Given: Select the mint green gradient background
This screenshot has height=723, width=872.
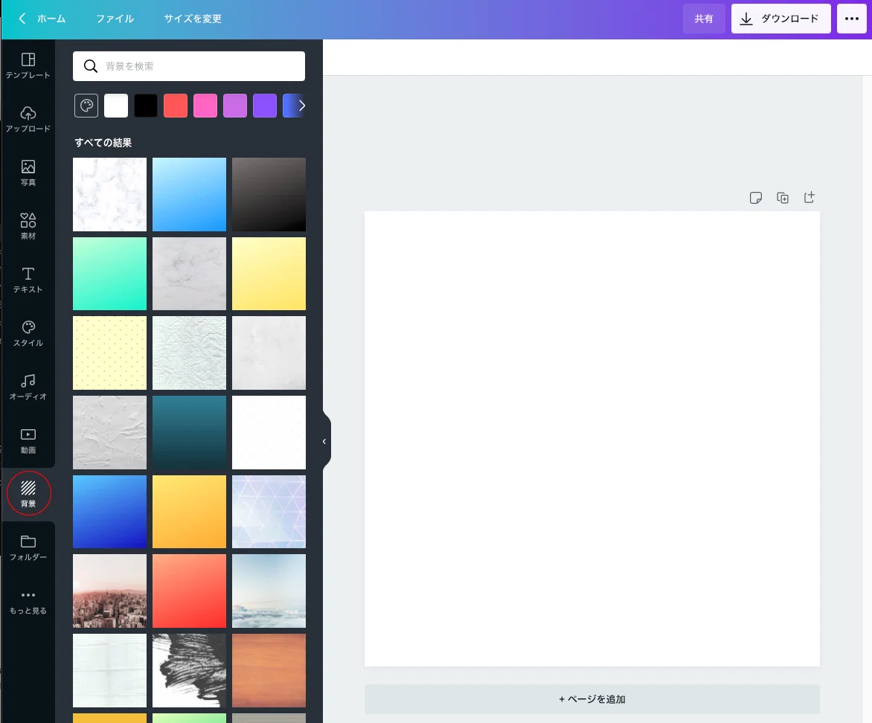Looking at the screenshot, I should pos(109,274).
